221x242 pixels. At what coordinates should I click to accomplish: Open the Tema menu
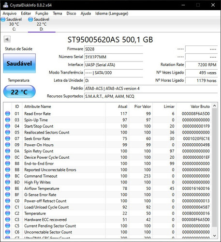tap(58, 14)
